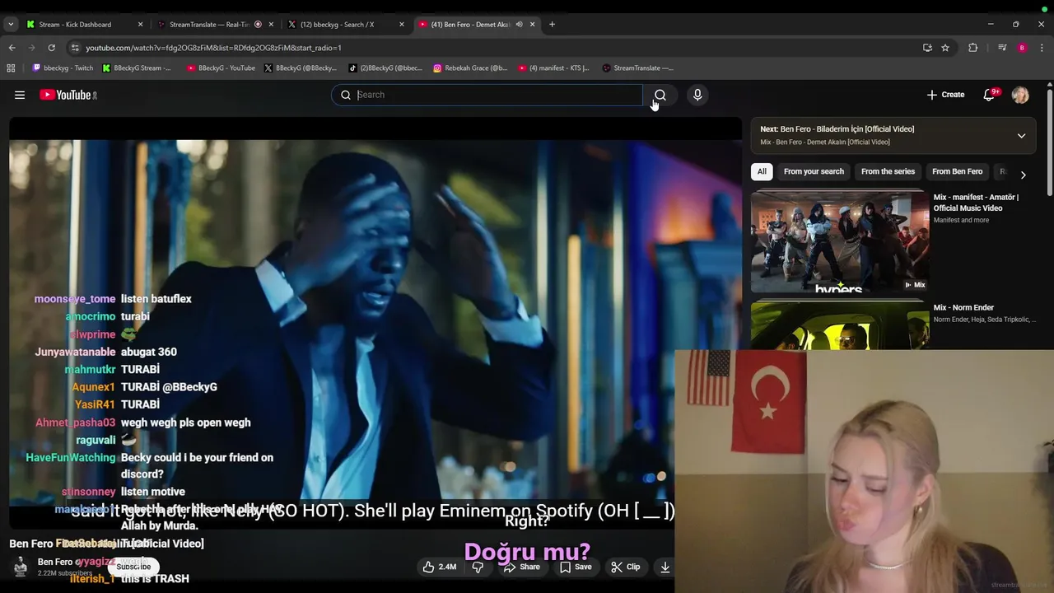Click the music video player area
Image resolution: width=1054 pixels, height=593 pixels.
[x=375, y=321]
